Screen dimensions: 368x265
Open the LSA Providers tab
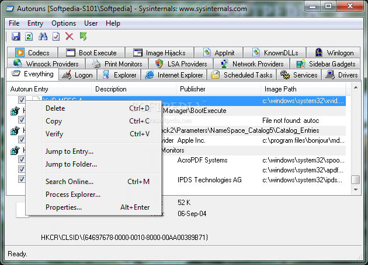click(x=180, y=63)
